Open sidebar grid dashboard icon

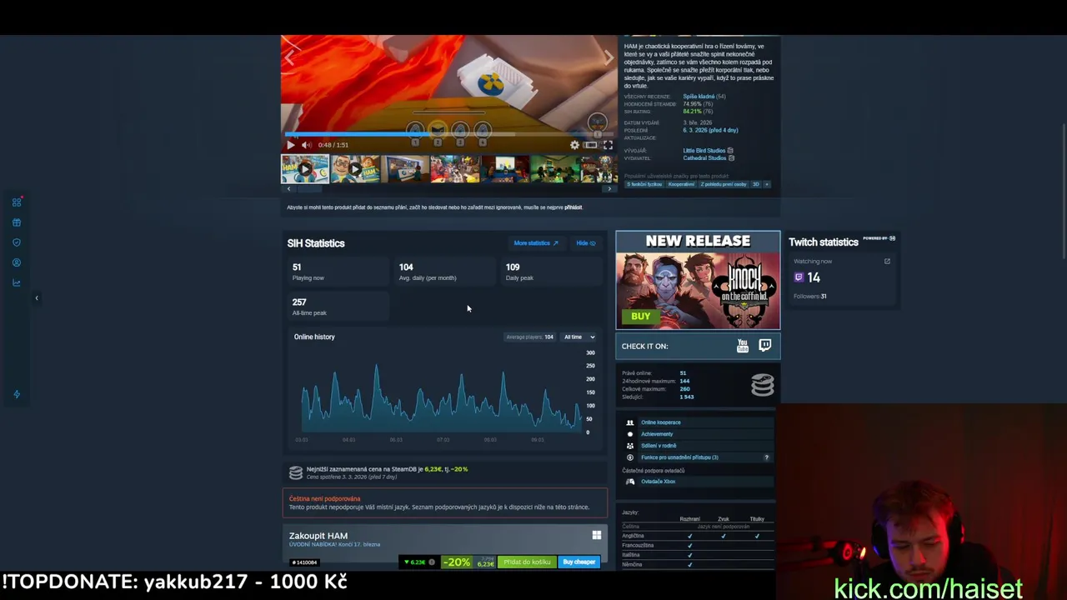[x=17, y=202]
